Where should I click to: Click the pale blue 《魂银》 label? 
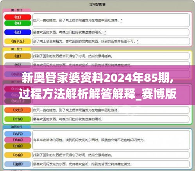click(18, 164)
